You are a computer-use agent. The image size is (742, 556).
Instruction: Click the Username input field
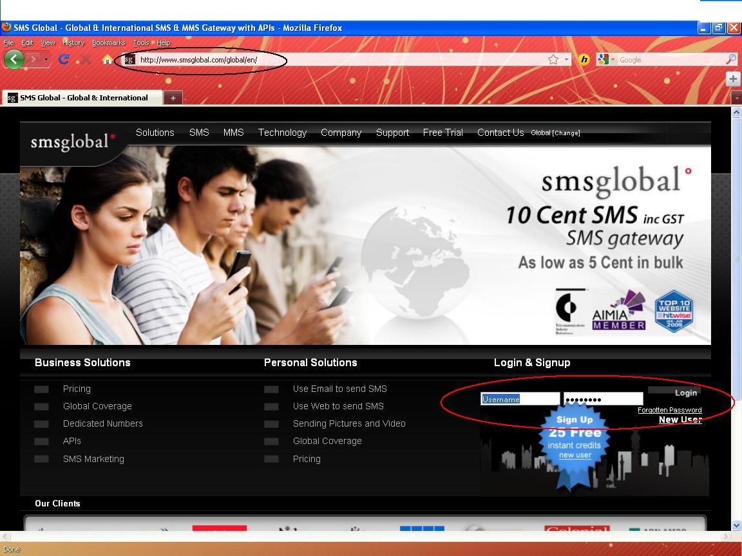(520, 399)
